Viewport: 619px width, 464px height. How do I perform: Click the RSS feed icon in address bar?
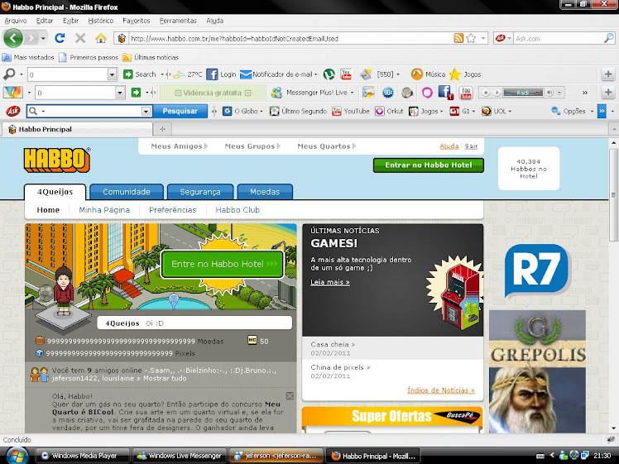tap(458, 38)
